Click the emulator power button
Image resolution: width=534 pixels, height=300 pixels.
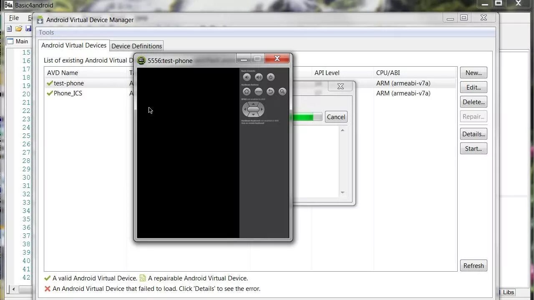pyautogui.click(x=271, y=77)
